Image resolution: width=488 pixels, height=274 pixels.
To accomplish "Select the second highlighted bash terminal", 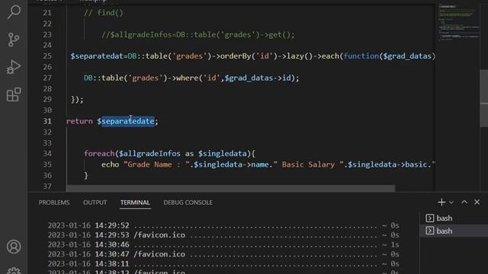I will (454, 231).
